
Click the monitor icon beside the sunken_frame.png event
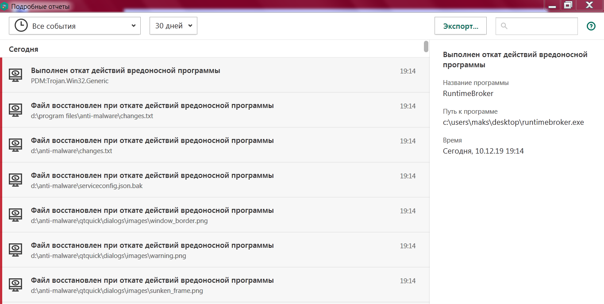[15, 285]
